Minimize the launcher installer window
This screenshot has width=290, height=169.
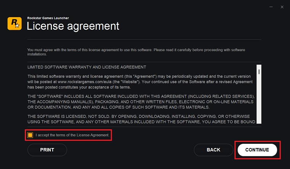click(x=271, y=7)
